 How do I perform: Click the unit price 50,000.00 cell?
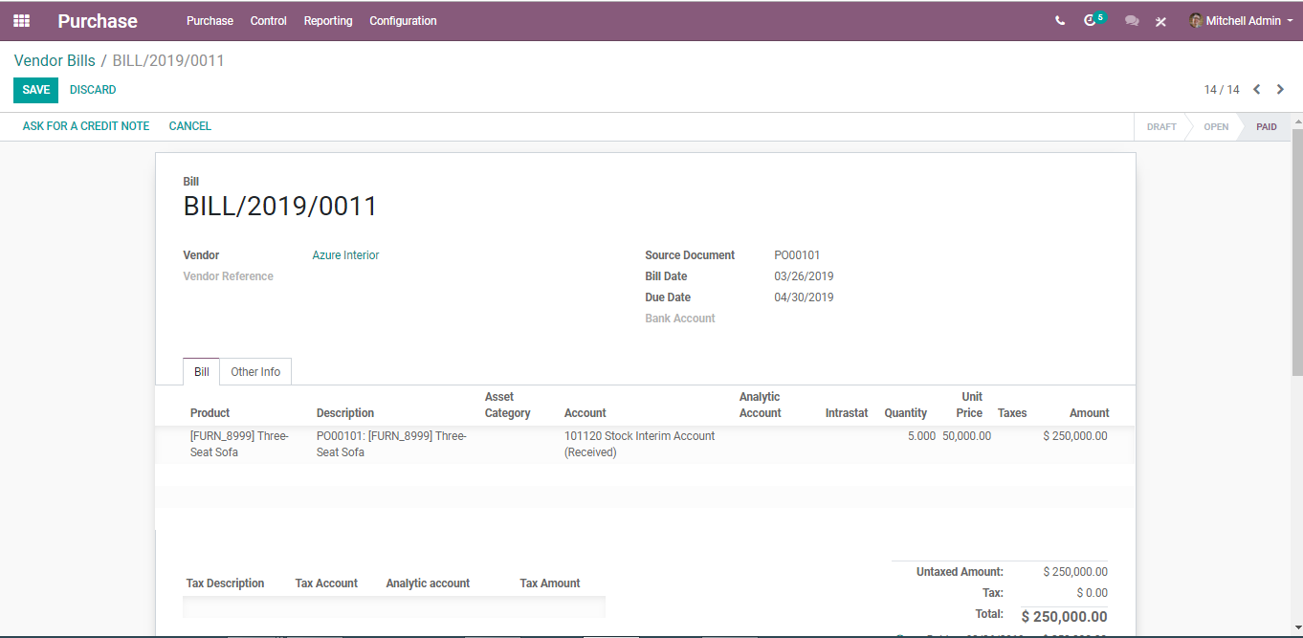(966, 436)
